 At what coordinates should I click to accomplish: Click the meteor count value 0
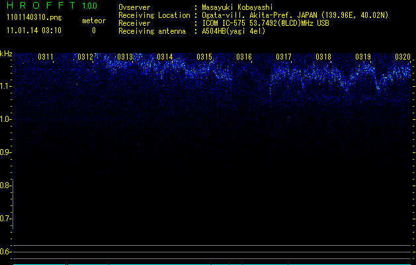[94, 30]
